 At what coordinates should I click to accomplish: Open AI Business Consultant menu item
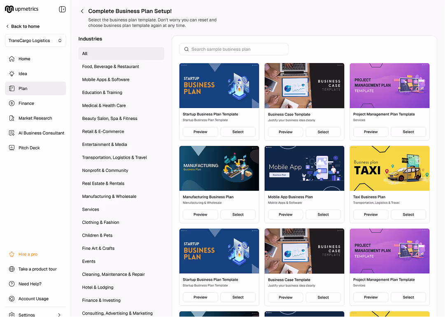pyautogui.click(x=35, y=133)
